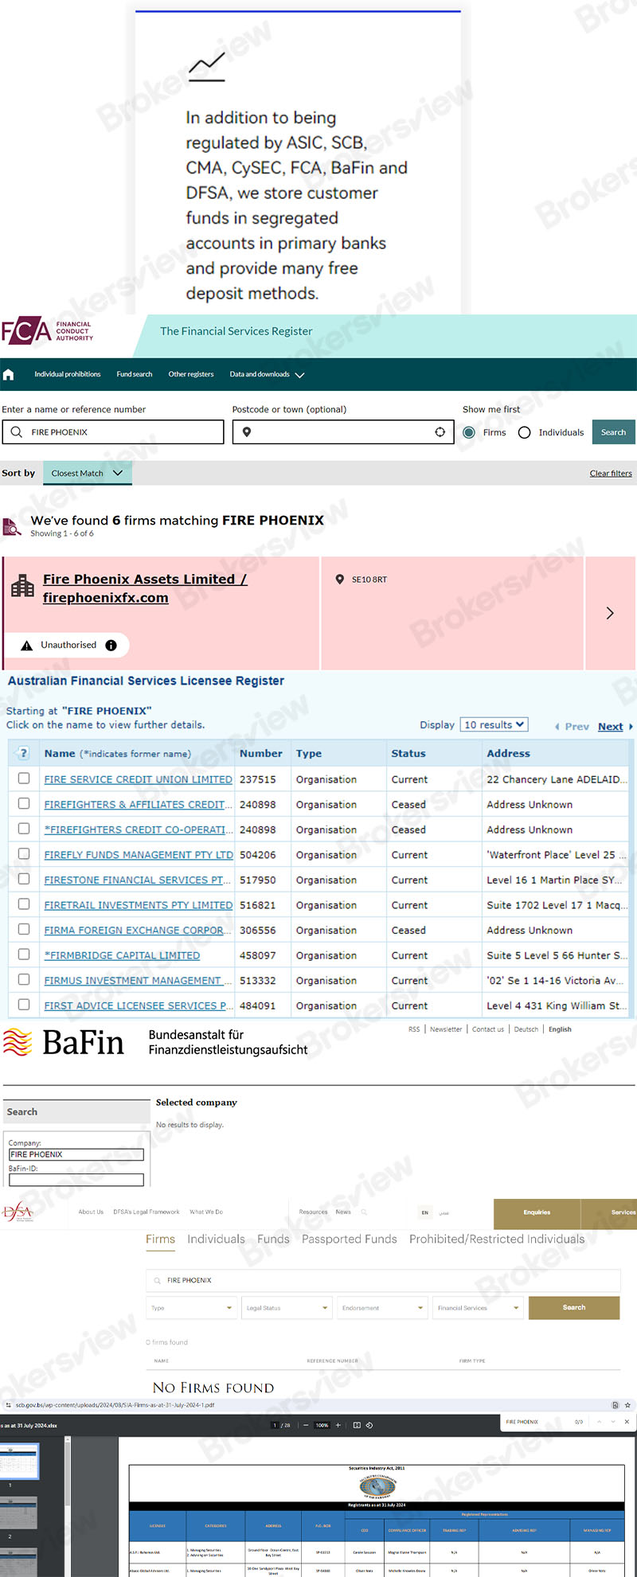The height and width of the screenshot is (1577, 637).
Task: Close the PDF find bar
Action: pyautogui.click(x=627, y=1422)
